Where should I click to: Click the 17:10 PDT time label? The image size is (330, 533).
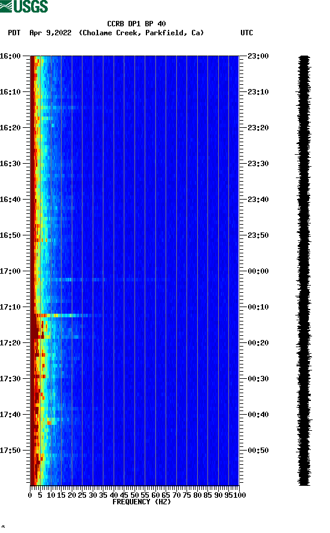tap(10, 307)
